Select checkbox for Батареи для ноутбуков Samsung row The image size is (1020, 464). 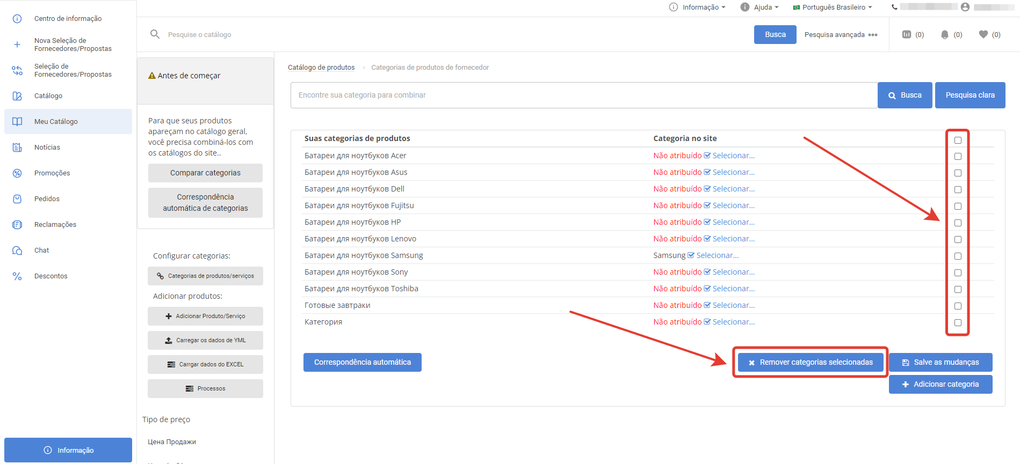(958, 256)
